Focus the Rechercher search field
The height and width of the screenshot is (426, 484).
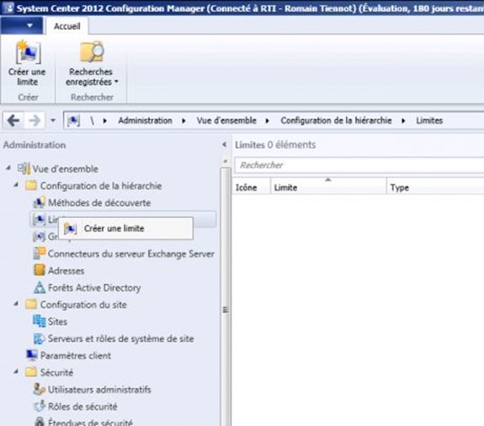click(x=359, y=165)
